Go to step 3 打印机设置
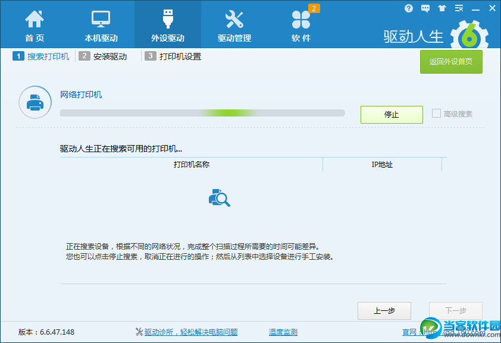The image size is (501, 343). point(173,56)
